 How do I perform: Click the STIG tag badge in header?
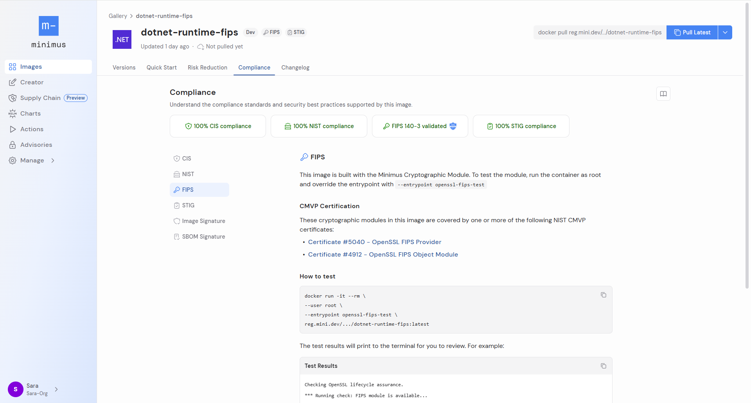(296, 32)
